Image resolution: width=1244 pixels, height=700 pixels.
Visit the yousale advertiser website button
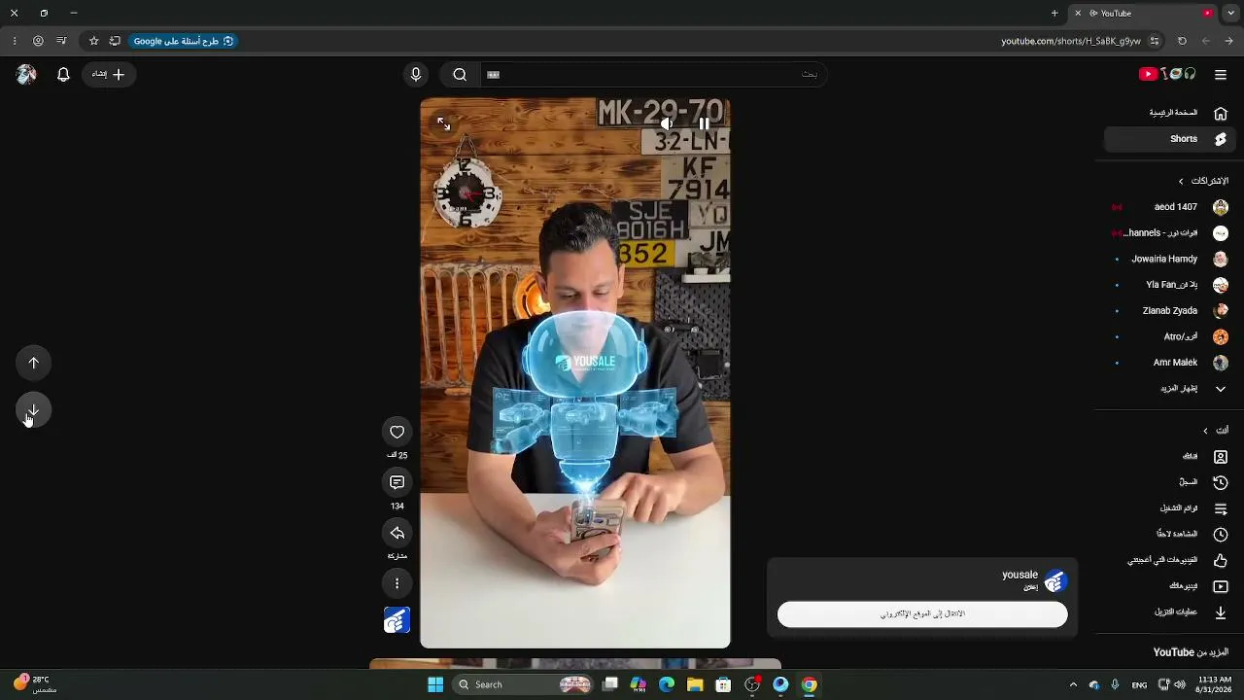point(922,614)
